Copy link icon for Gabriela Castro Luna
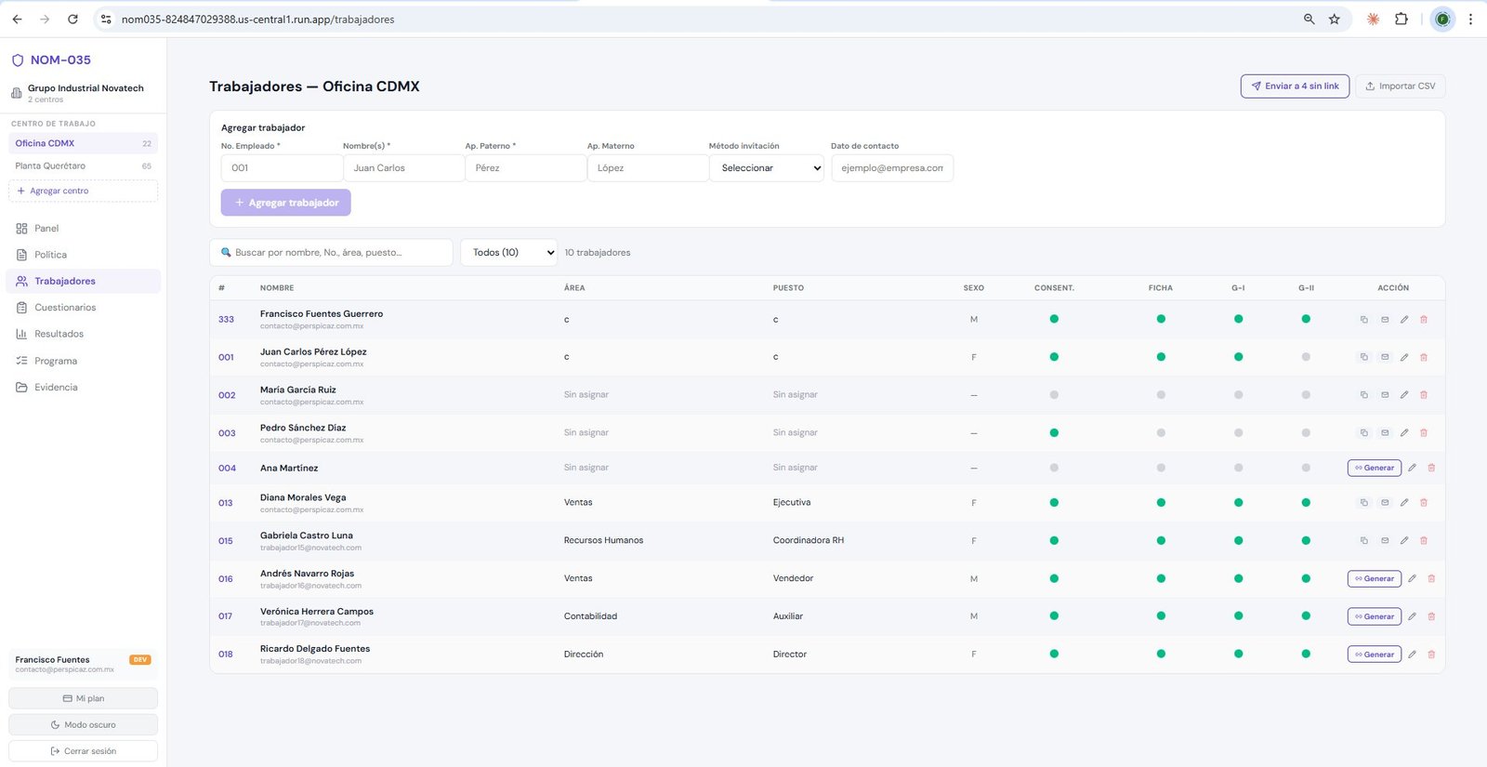1487x767 pixels. (x=1363, y=541)
